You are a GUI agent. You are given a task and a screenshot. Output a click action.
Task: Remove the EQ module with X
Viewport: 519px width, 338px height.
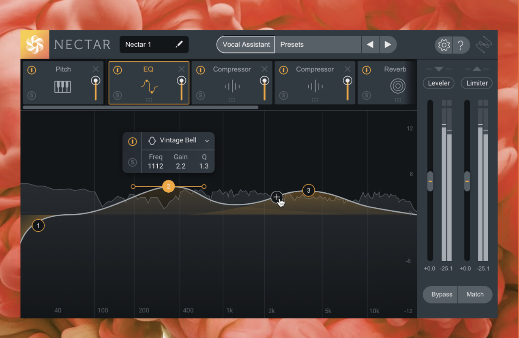pos(181,69)
